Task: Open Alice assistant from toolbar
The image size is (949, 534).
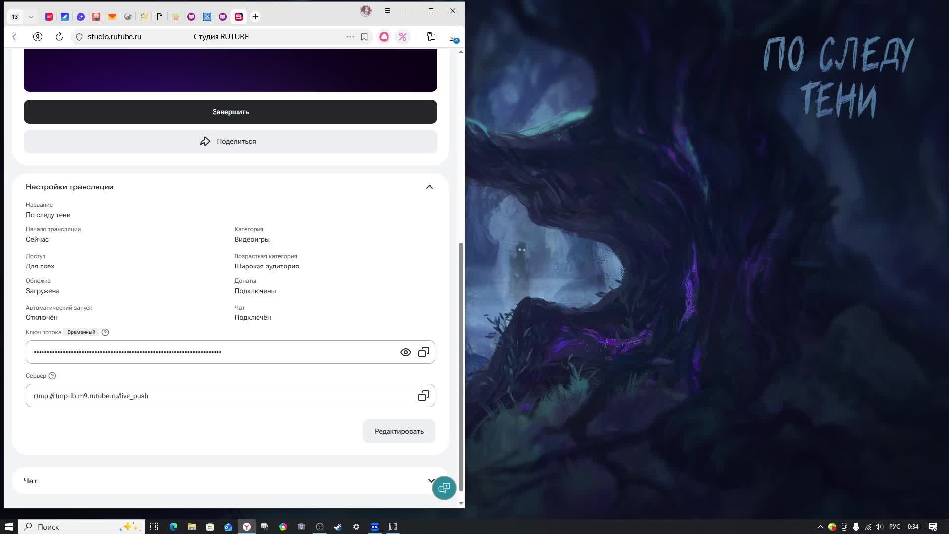Action: click(x=384, y=37)
